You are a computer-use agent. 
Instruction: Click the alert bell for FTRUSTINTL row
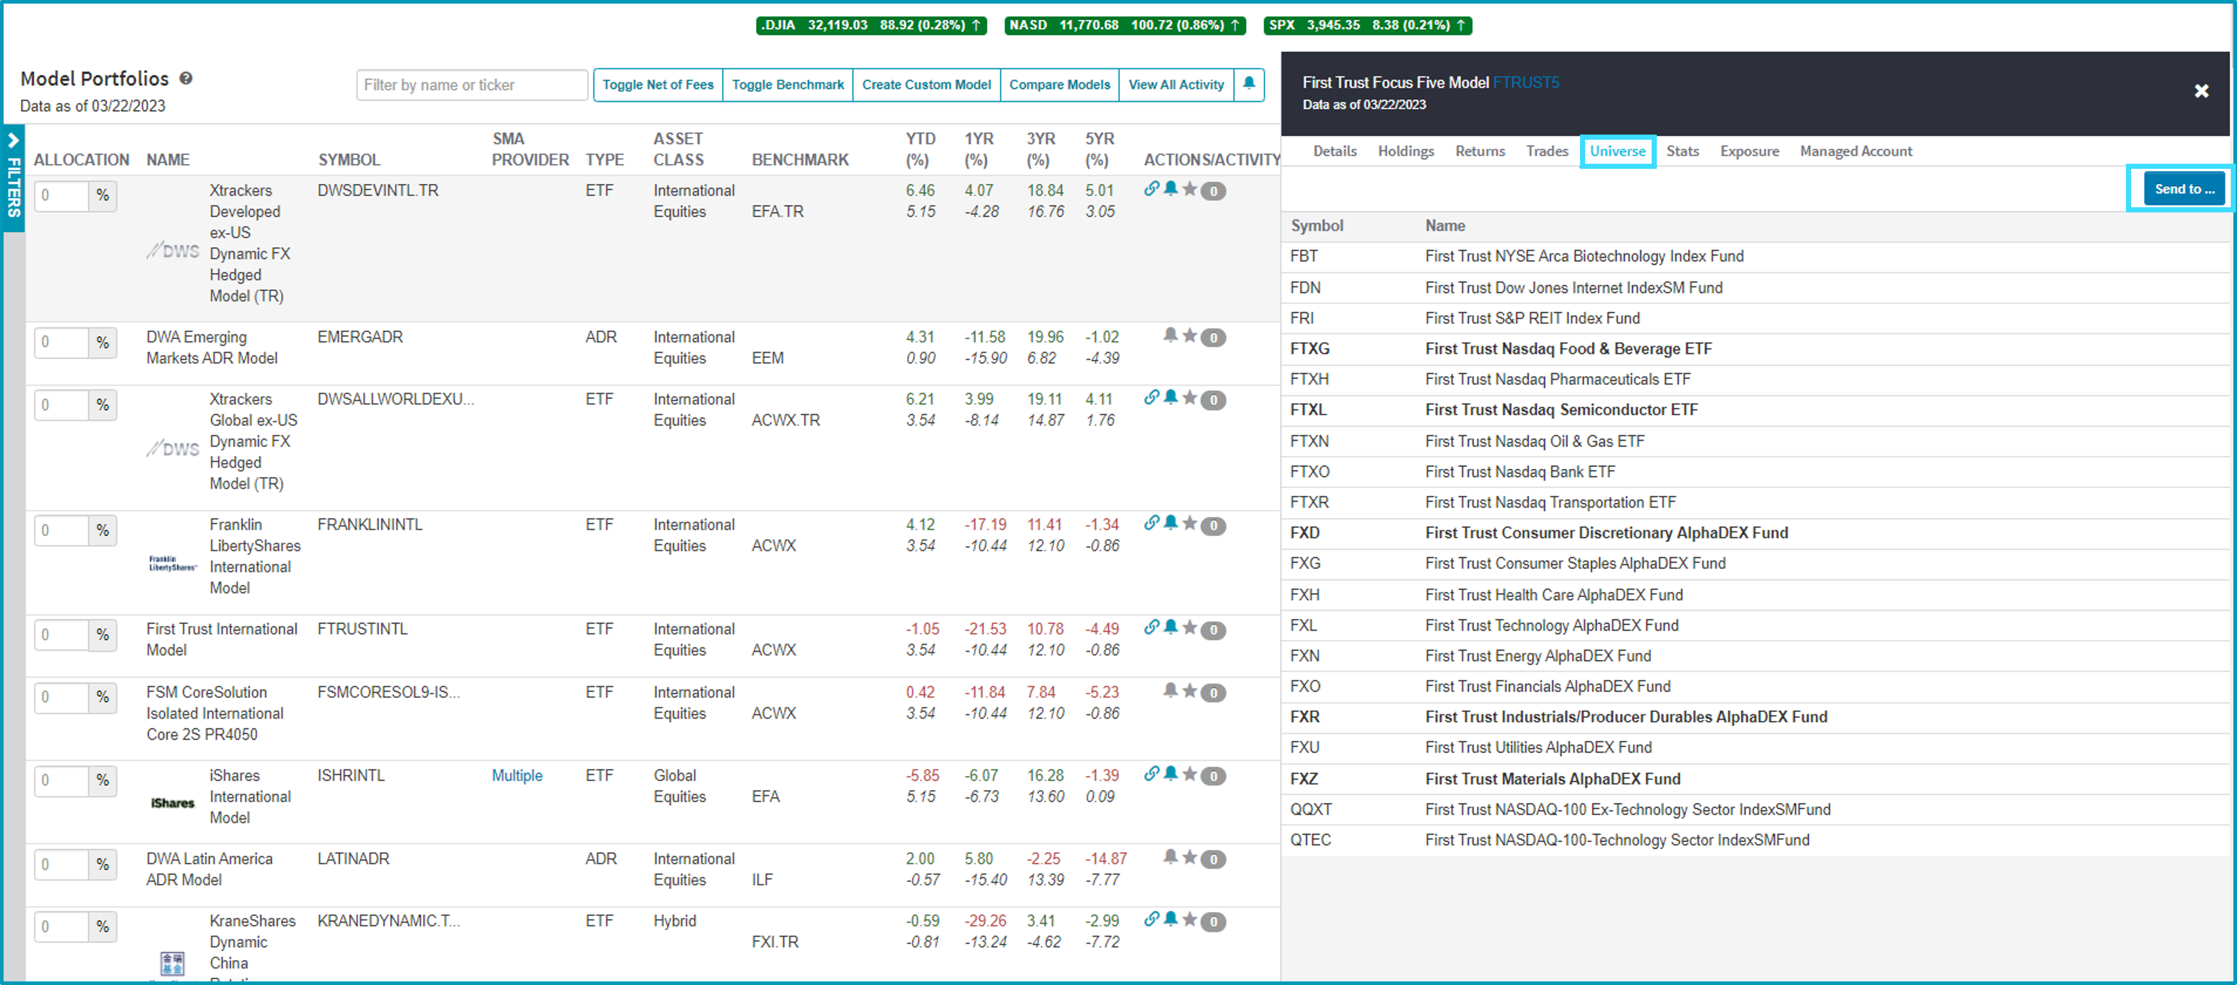click(x=1171, y=627)
